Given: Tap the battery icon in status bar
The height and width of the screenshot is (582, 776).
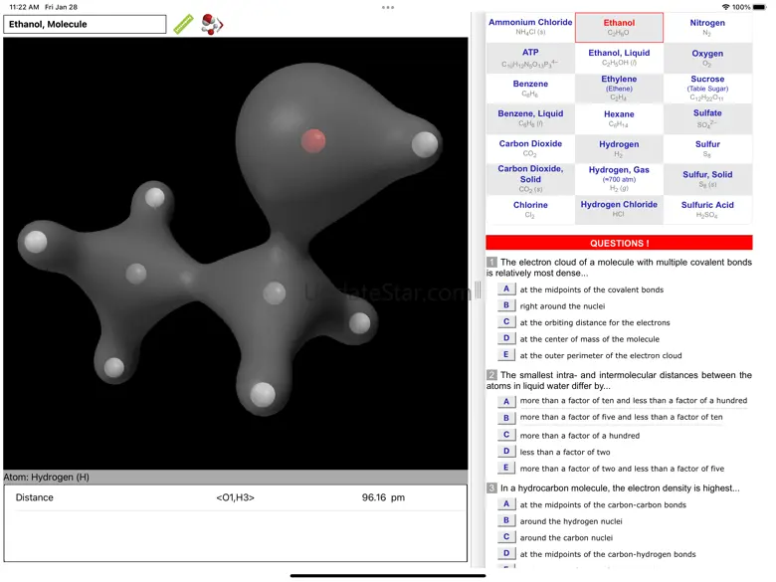Looking at the screenshot, I should (761, 7).
